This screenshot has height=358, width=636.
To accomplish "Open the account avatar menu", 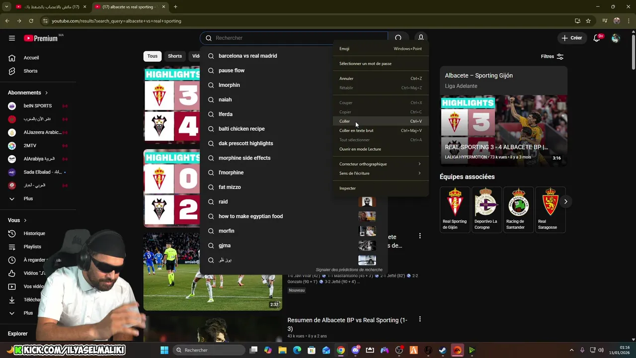I will tap(616, 38).
